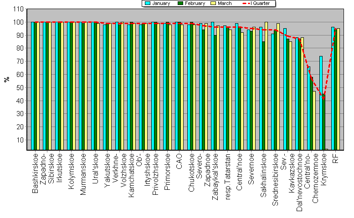Click the resp.Tatarstan axis label
Screen dimensions: 354x218
pyautogui.click(x=228, y=177)
